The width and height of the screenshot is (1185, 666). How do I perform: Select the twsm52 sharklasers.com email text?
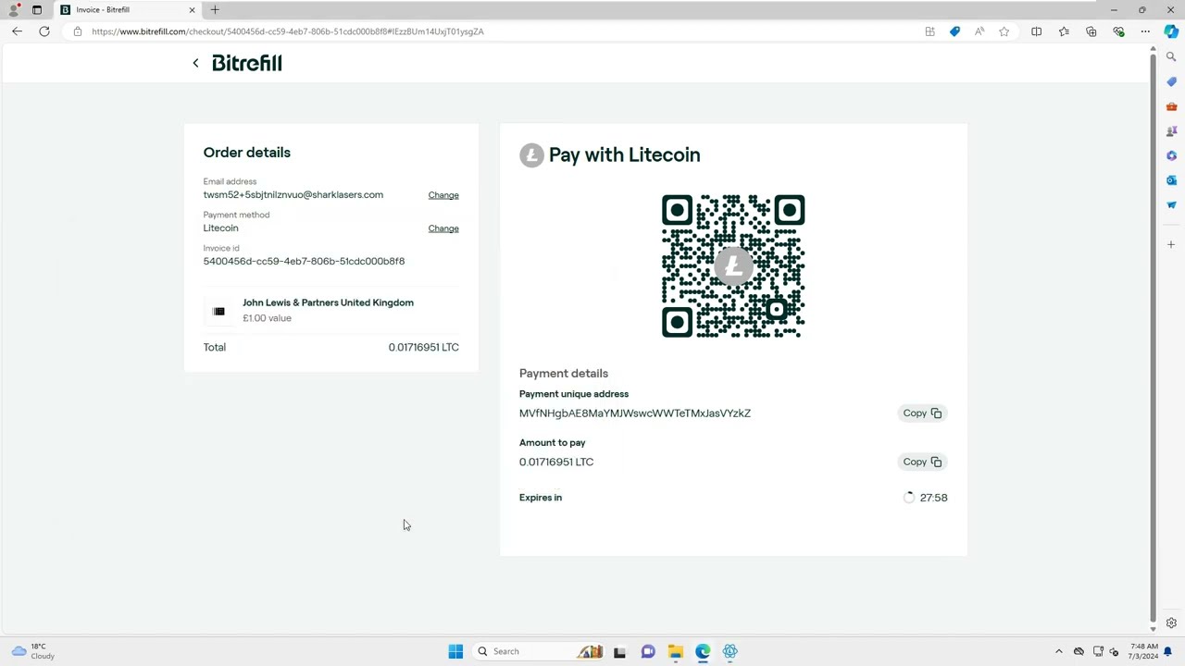click(293, 195)
